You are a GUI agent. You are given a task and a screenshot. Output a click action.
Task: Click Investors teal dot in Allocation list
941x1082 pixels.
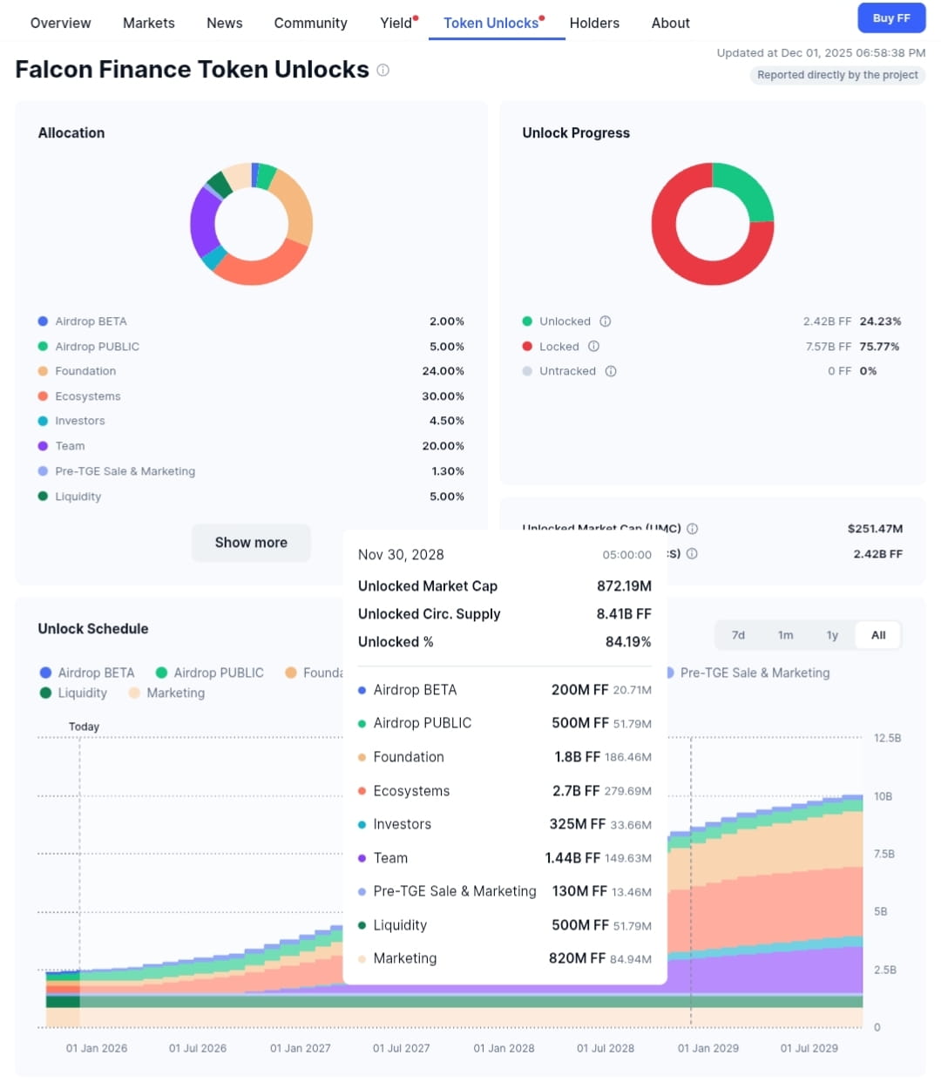(43, 421)
